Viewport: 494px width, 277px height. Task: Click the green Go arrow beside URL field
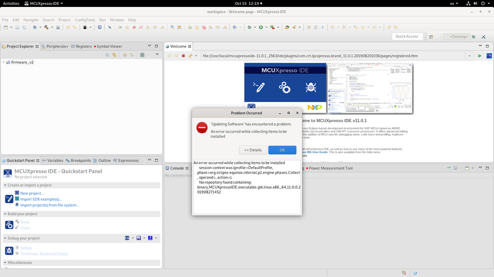coord(480,56)
